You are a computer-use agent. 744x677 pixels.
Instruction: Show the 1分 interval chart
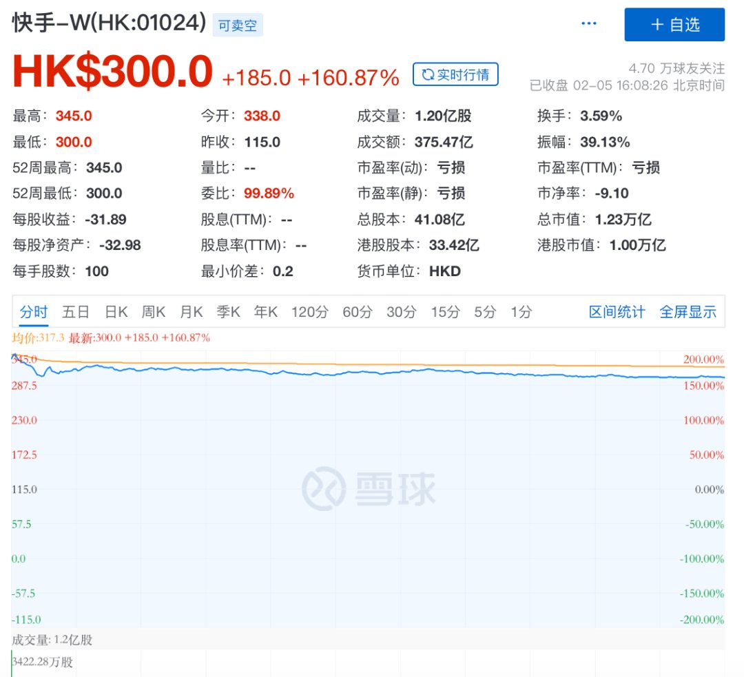click(x=521, y=312)
